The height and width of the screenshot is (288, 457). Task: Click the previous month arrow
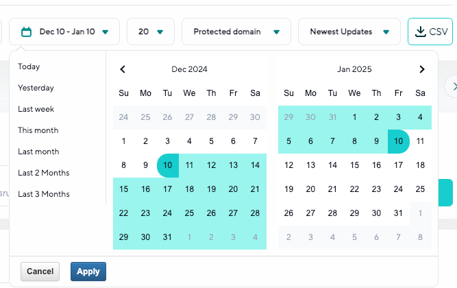tap(123, 69)
